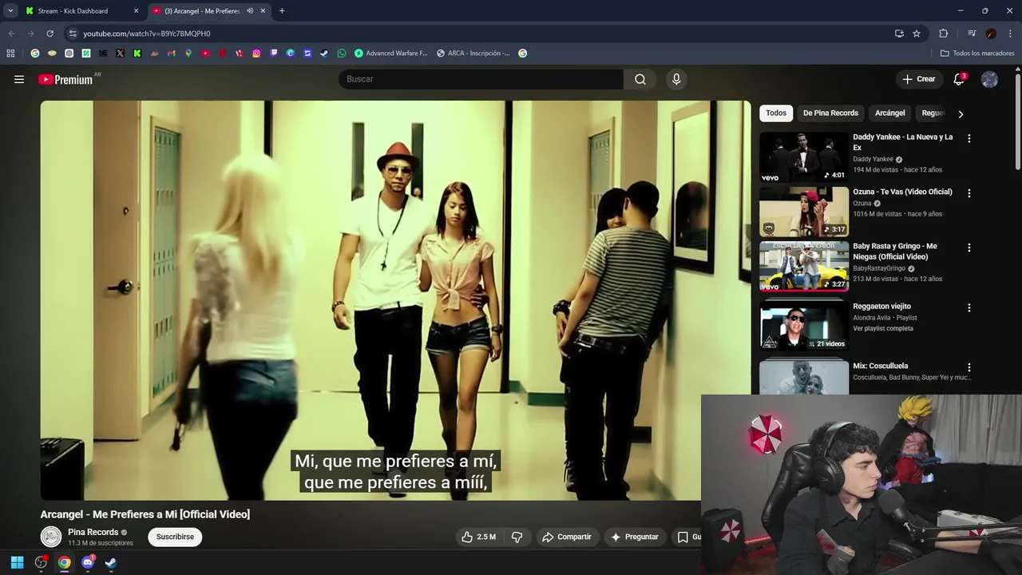
Task: Click the Preguntar button
Action: (635, 537)
